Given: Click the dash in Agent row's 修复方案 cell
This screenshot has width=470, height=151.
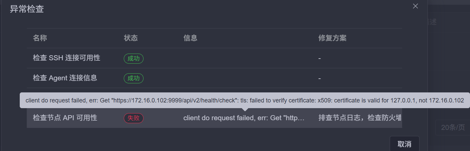Looking at the screenshot, I should click(x=320, y=78).
